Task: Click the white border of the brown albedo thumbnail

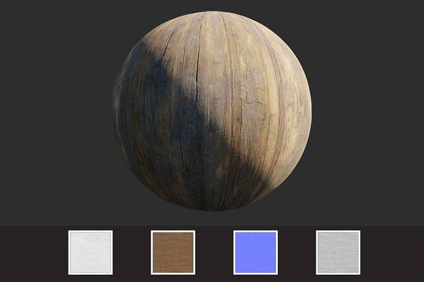Action: [x=173, y=231]
